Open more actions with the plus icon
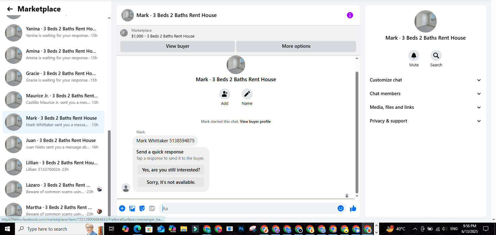The width and height of the screenshot is (496, 235). pos(122,208)
